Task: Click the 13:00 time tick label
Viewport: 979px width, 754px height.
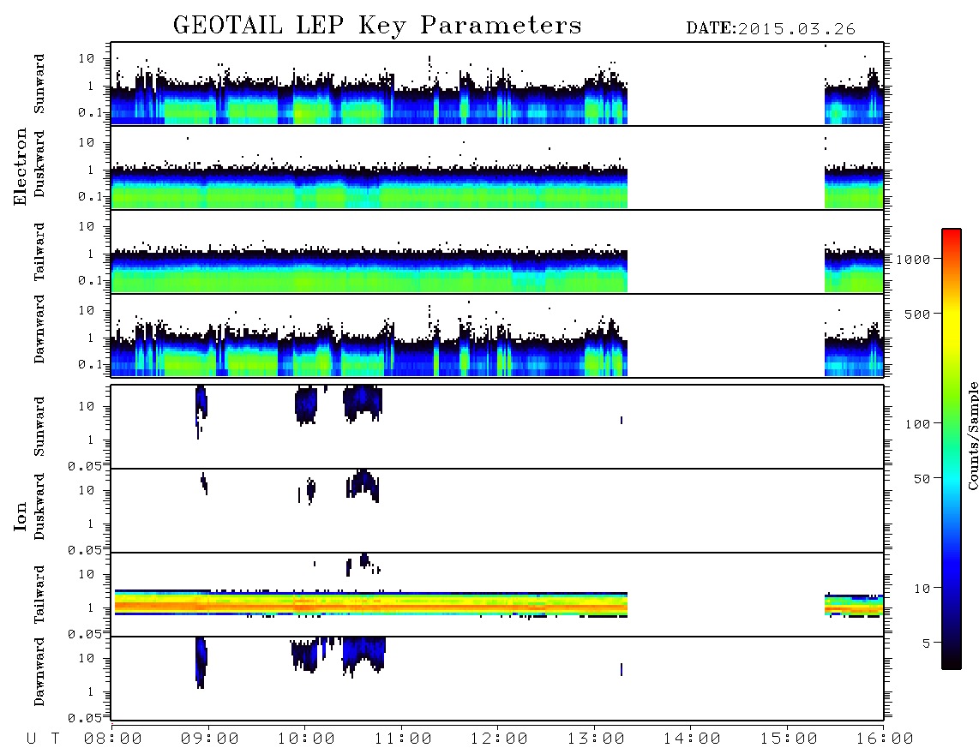Action: click(596, 739)
